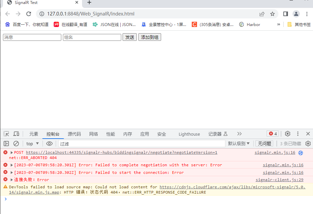The image size is (313, 214).
Task: Expand the 连接失败 error message
Action: [x=12, y=179]
